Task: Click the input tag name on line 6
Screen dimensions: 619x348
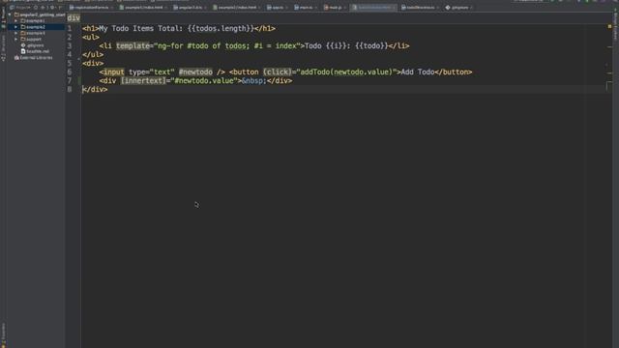Action: [114, 72]
